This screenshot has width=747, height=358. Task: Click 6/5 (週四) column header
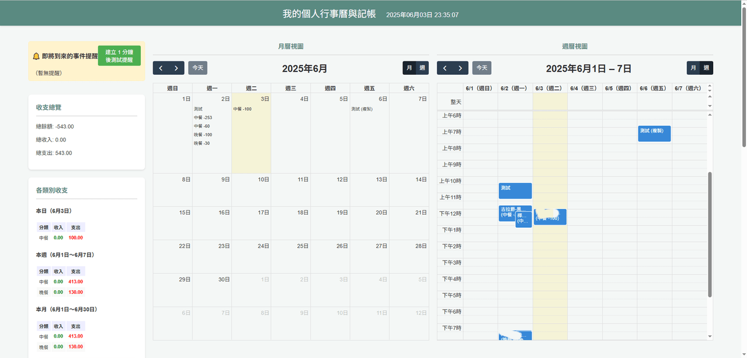point(620,88)
